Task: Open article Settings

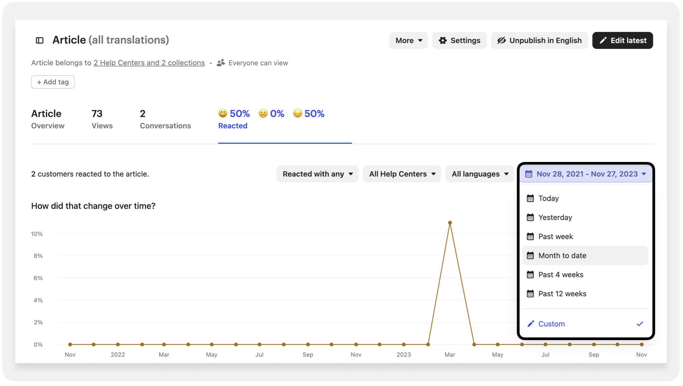Action: coord(459,40)
